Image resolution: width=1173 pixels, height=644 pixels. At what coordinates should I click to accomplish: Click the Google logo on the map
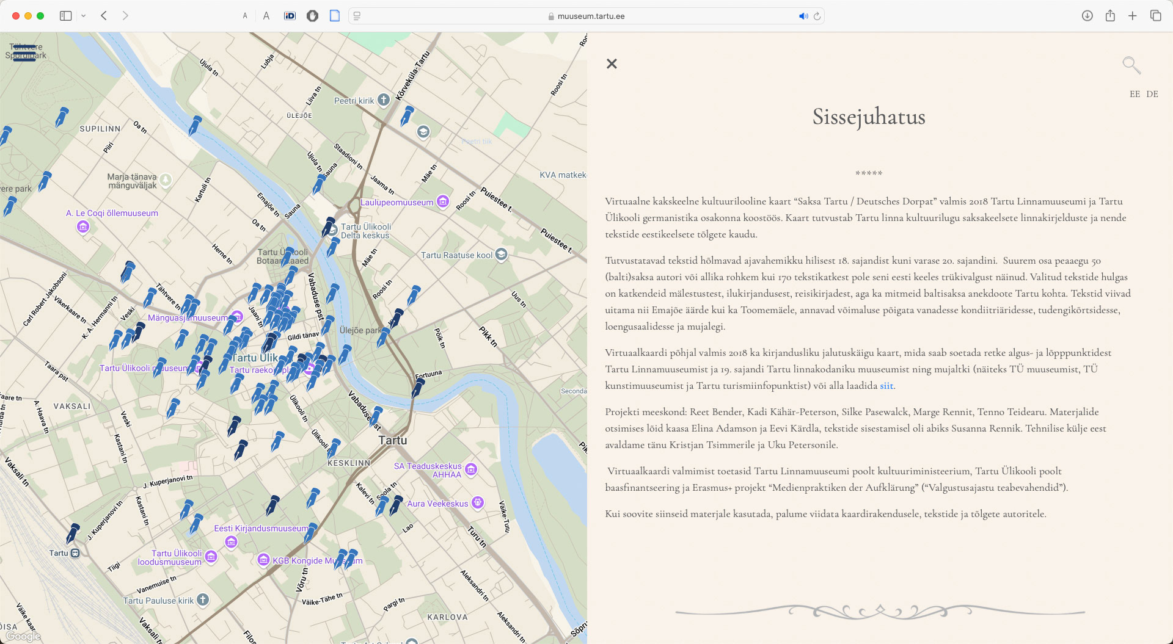[x=23, y=636]
